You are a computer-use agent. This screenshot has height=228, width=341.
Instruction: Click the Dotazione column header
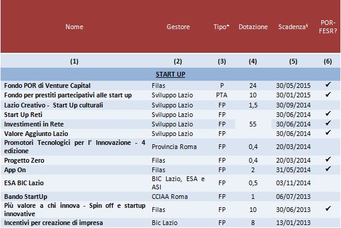tap(253, 27)
